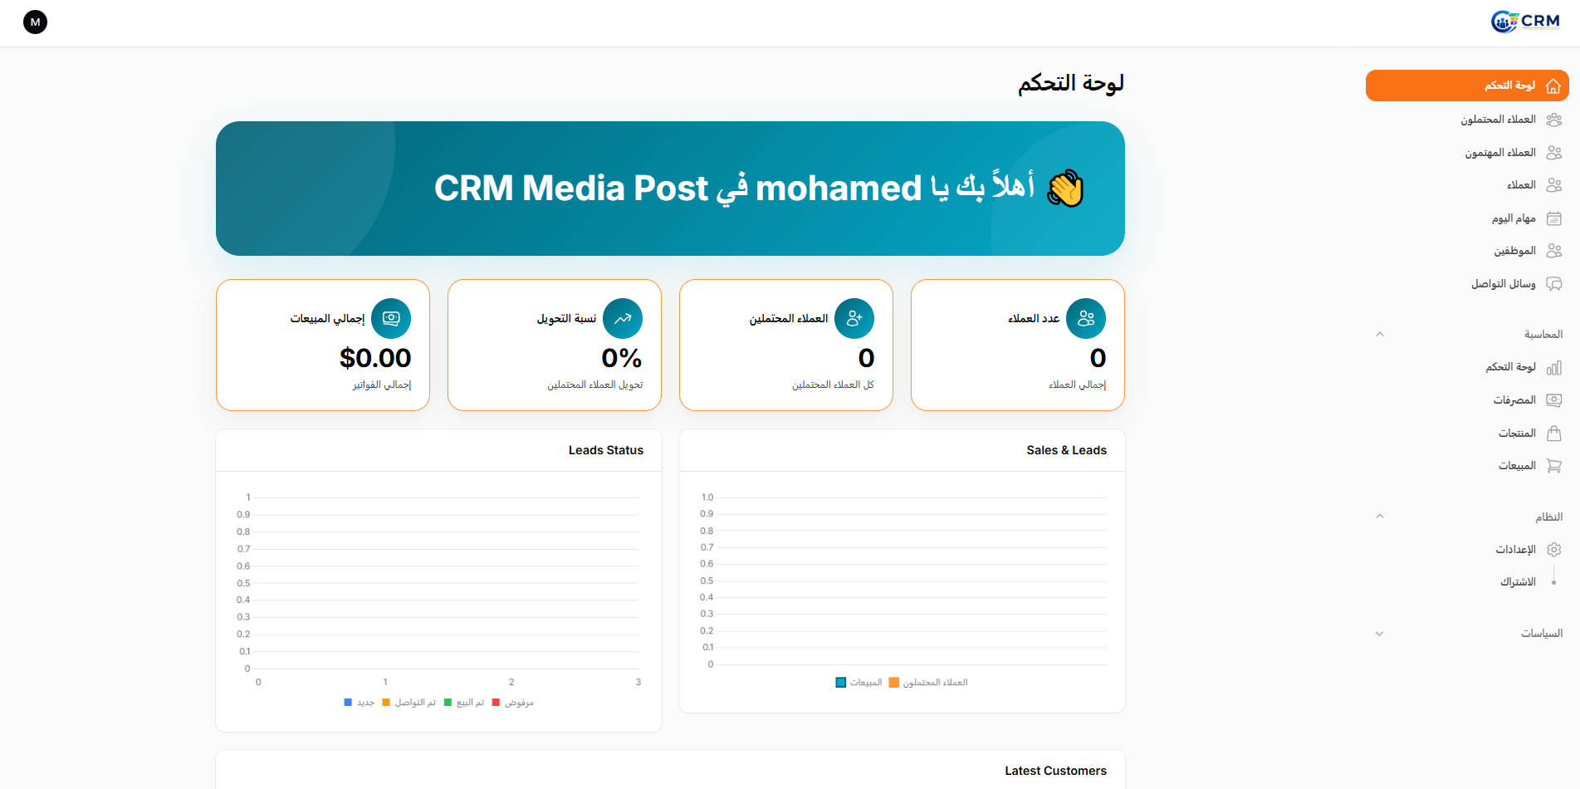Click the welcome banner CRM Media Post text

click(571, 189)
